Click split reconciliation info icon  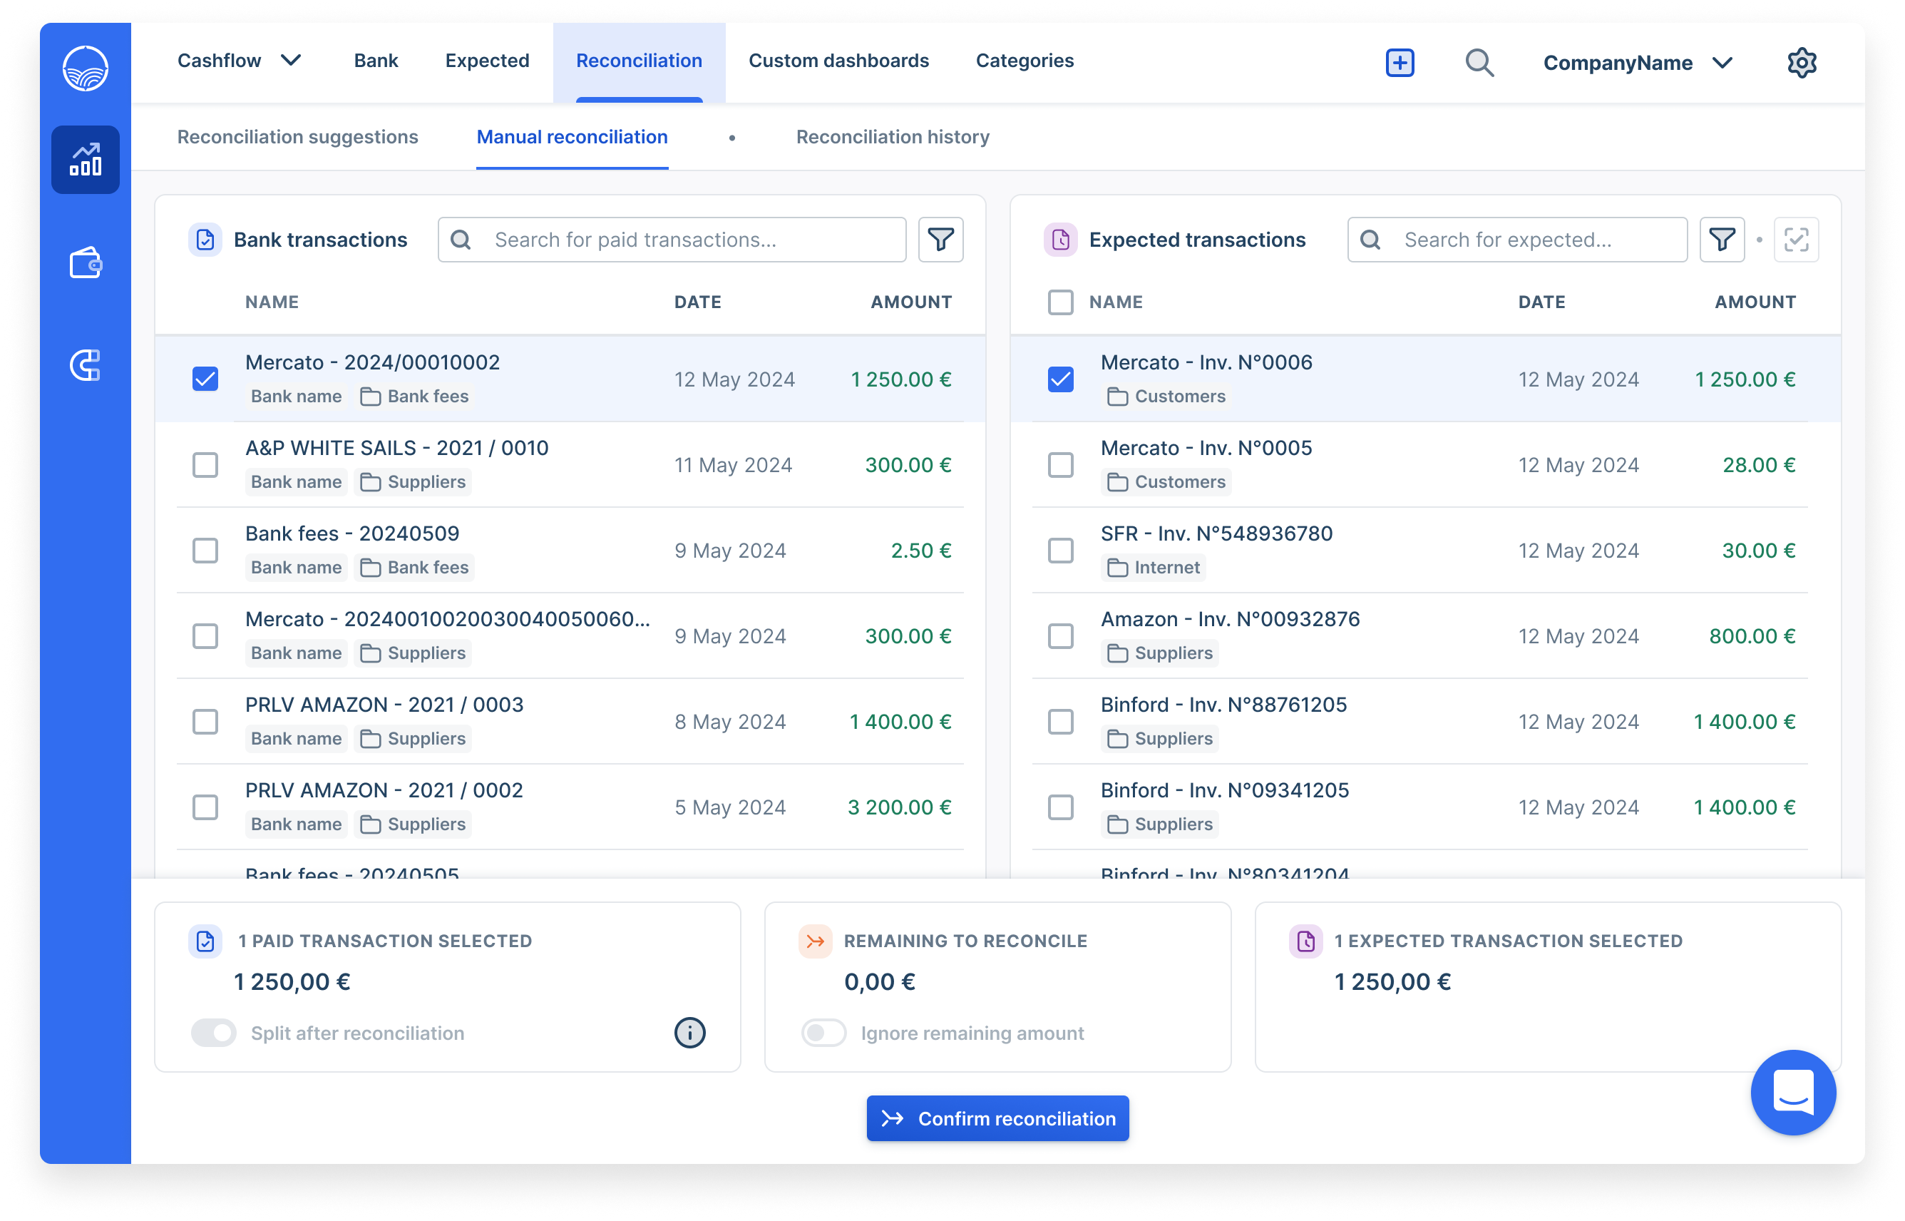[x=689, y=1032]
